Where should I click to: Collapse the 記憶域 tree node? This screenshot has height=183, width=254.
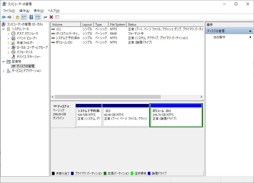click(3, 62)
